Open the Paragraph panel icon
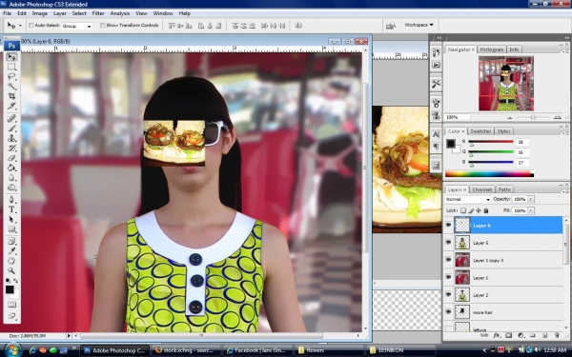The image size is (572, 357). [436, 147]
